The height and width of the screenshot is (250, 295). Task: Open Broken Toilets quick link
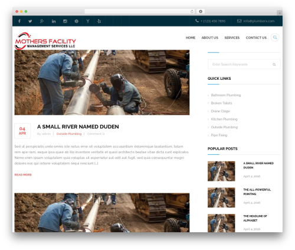coord(221,103)
